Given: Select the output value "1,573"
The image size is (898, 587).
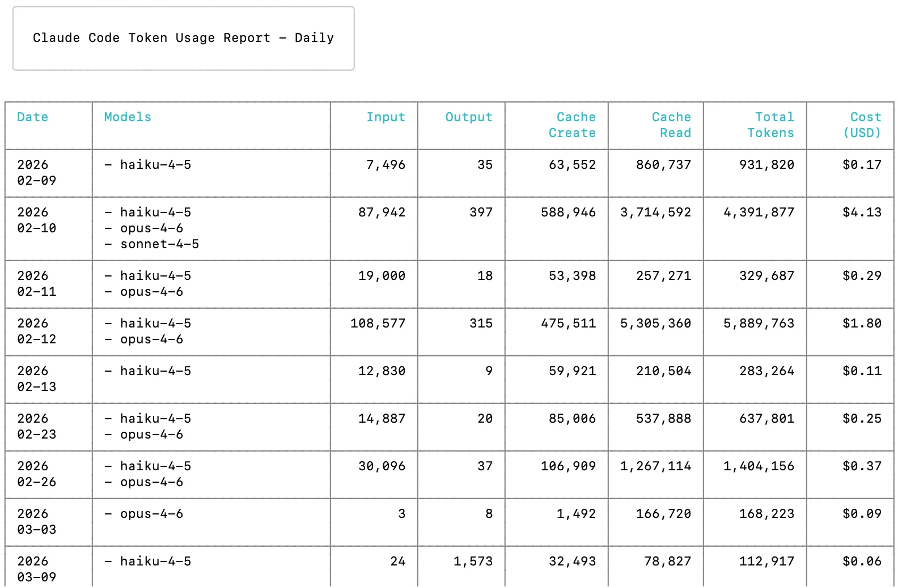Looking at the screenshot, I should point(473,562).
